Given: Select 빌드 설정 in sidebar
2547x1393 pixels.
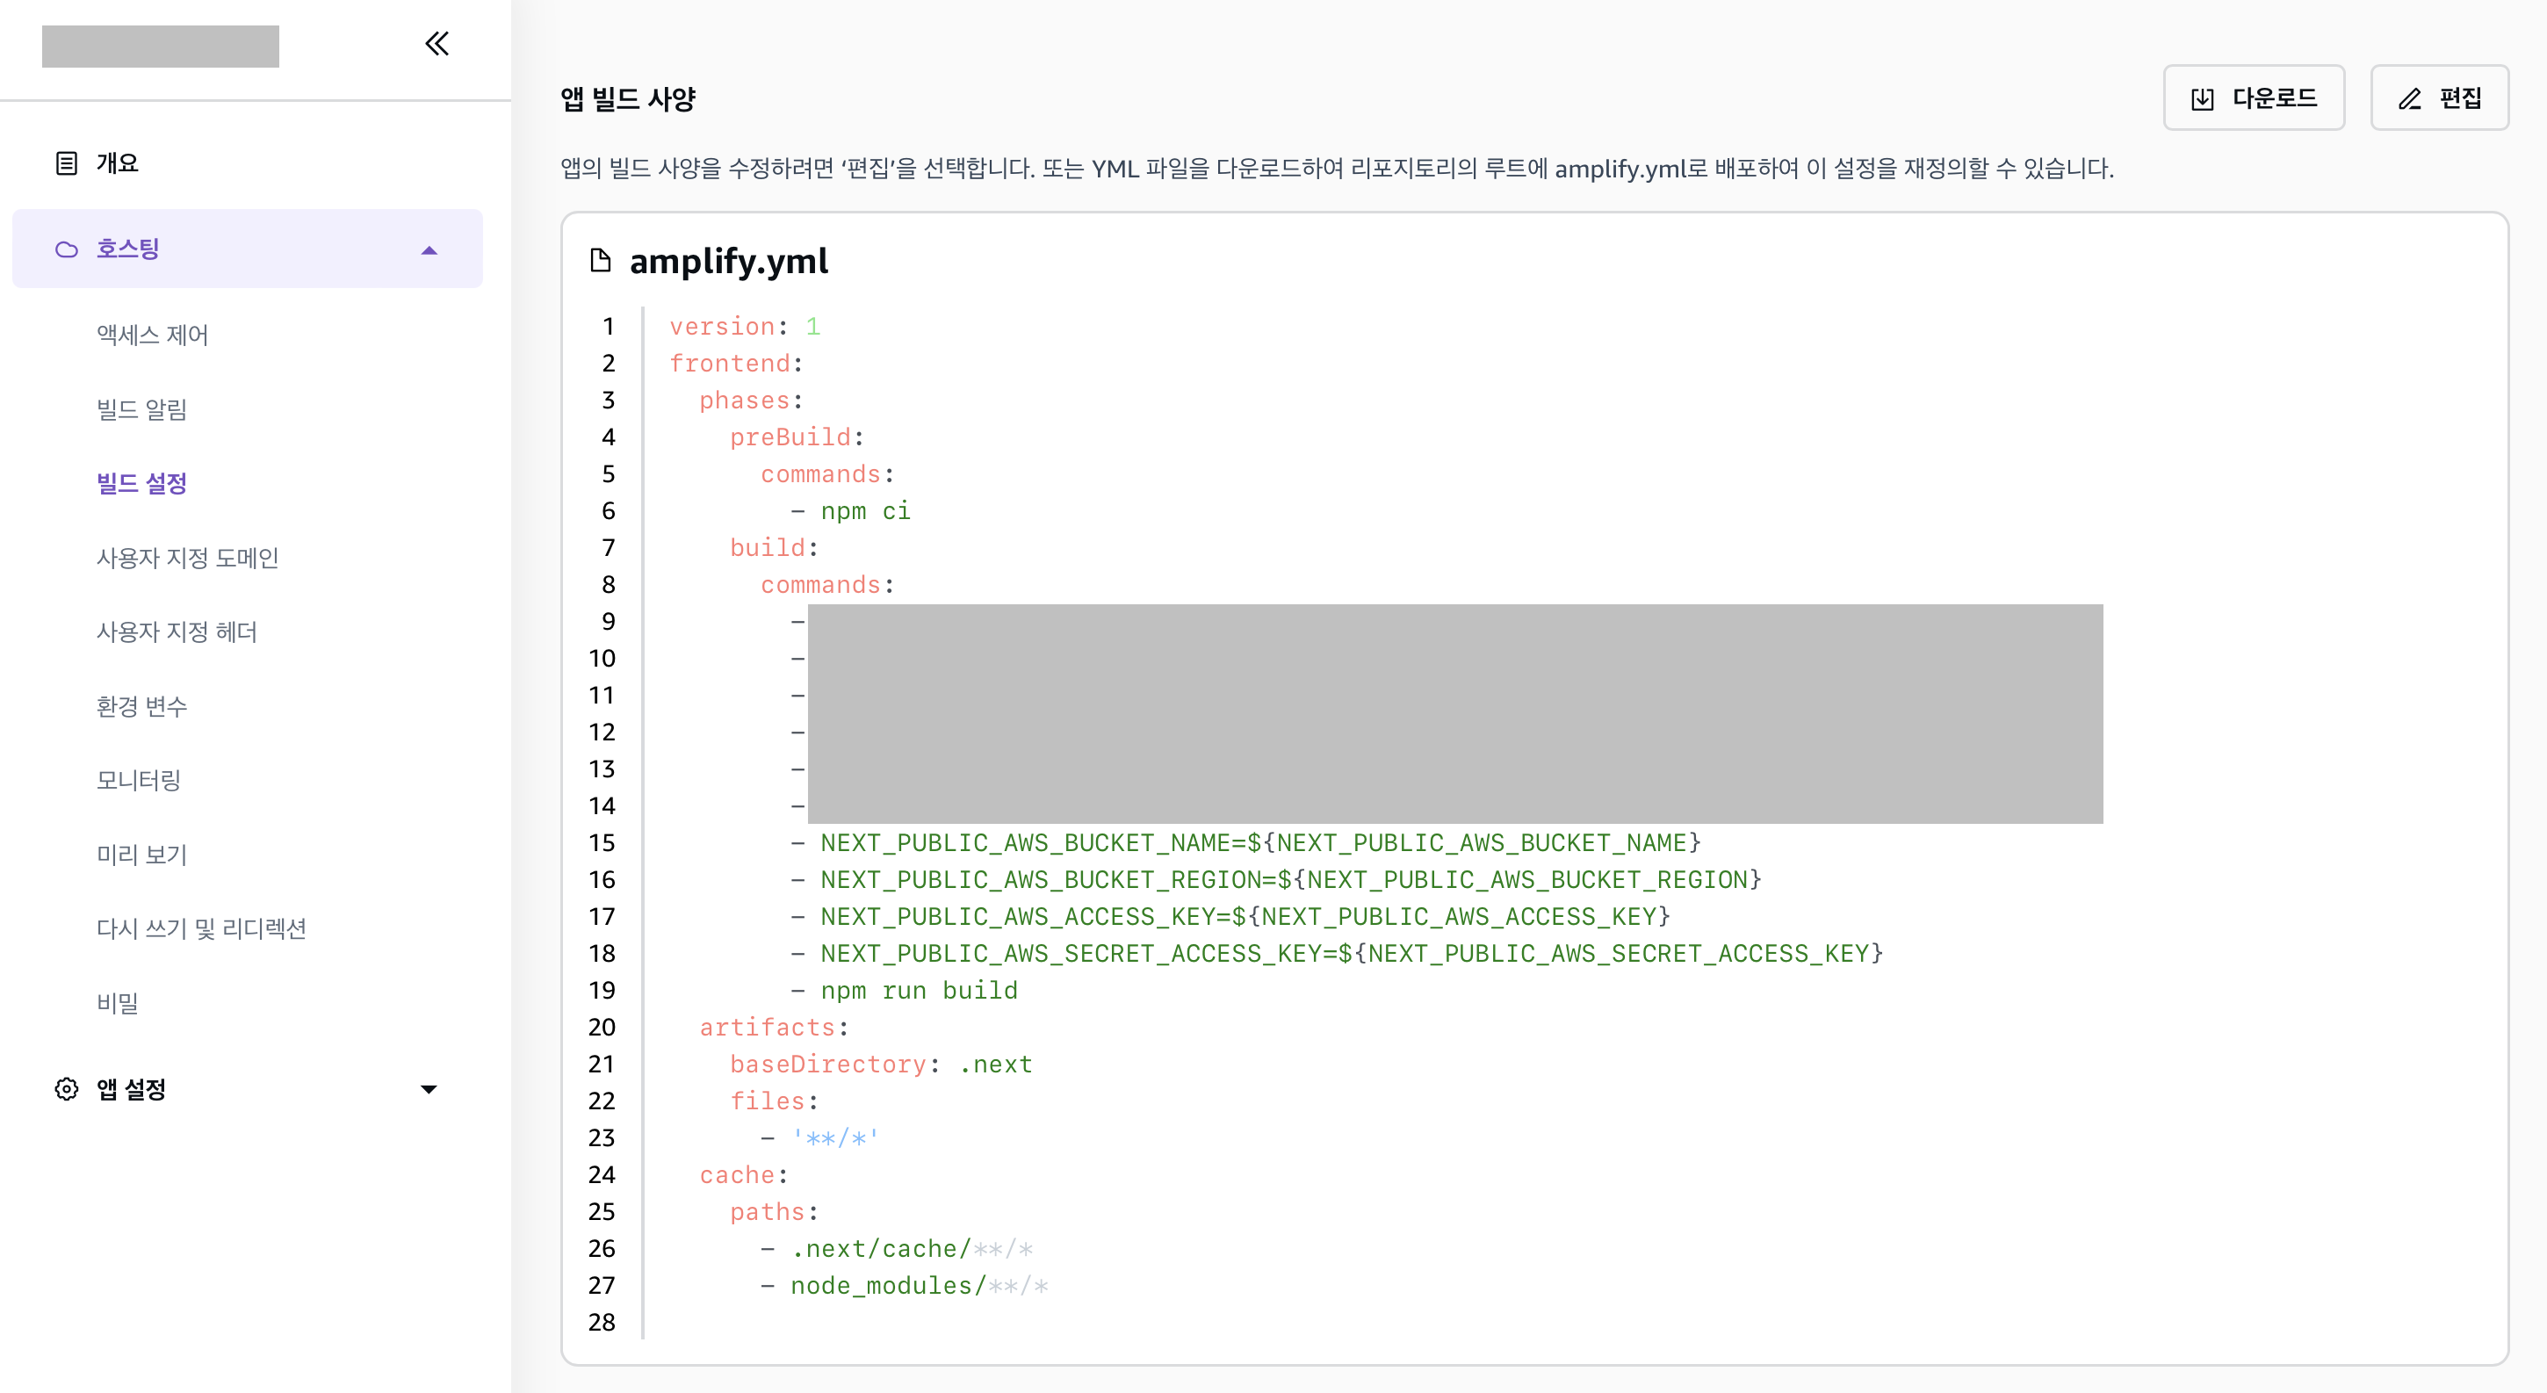Looking at the screenshot, I should (x=141, y=483).
